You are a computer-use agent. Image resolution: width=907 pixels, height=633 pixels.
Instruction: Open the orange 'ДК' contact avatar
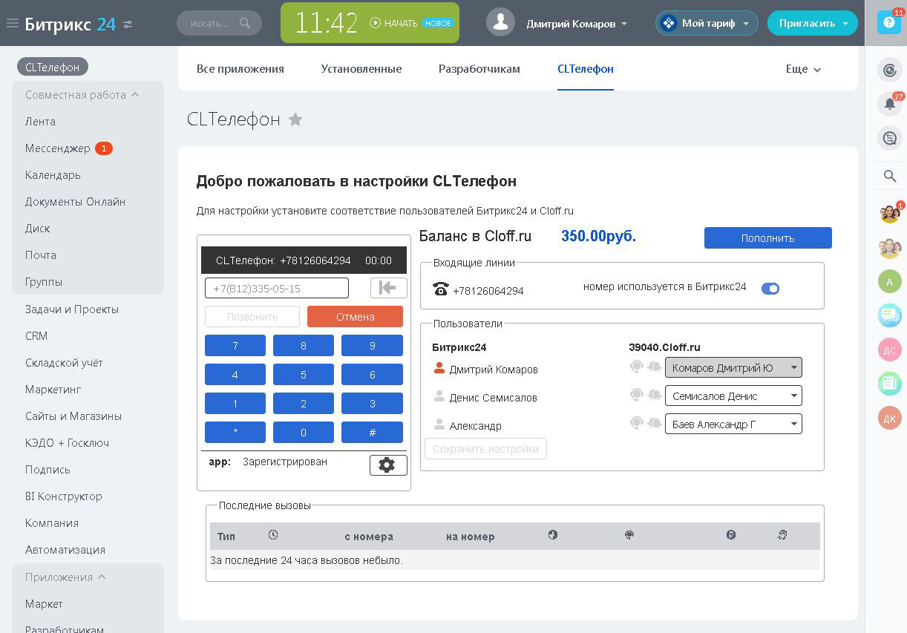tap(889, 418)
